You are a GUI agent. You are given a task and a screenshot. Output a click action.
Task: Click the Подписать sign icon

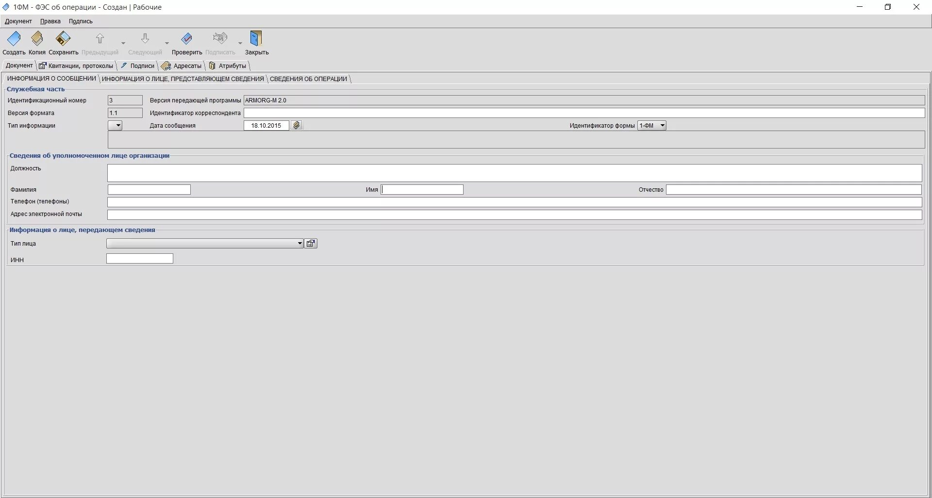(220, 38)
